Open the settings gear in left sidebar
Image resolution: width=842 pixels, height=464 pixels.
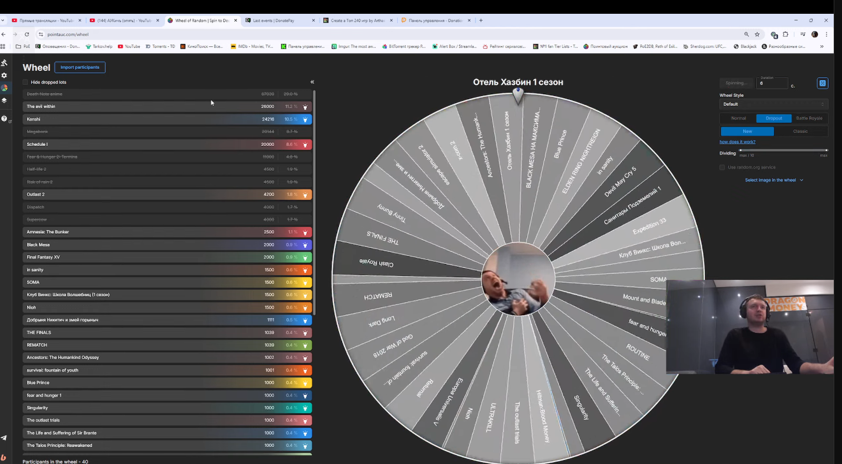pyautogui.click(x=4, y=75)
